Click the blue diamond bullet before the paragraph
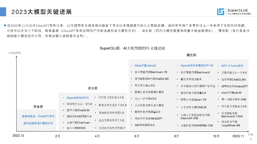Screen dimensions: 257x144 [x=5, y=25]
